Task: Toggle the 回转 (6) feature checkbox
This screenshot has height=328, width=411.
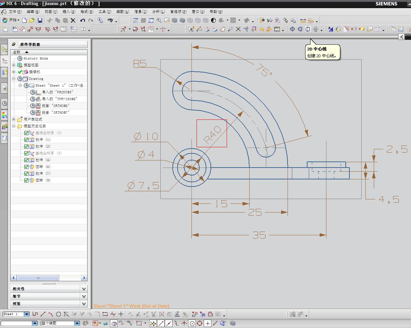Action: click(26, 167)
